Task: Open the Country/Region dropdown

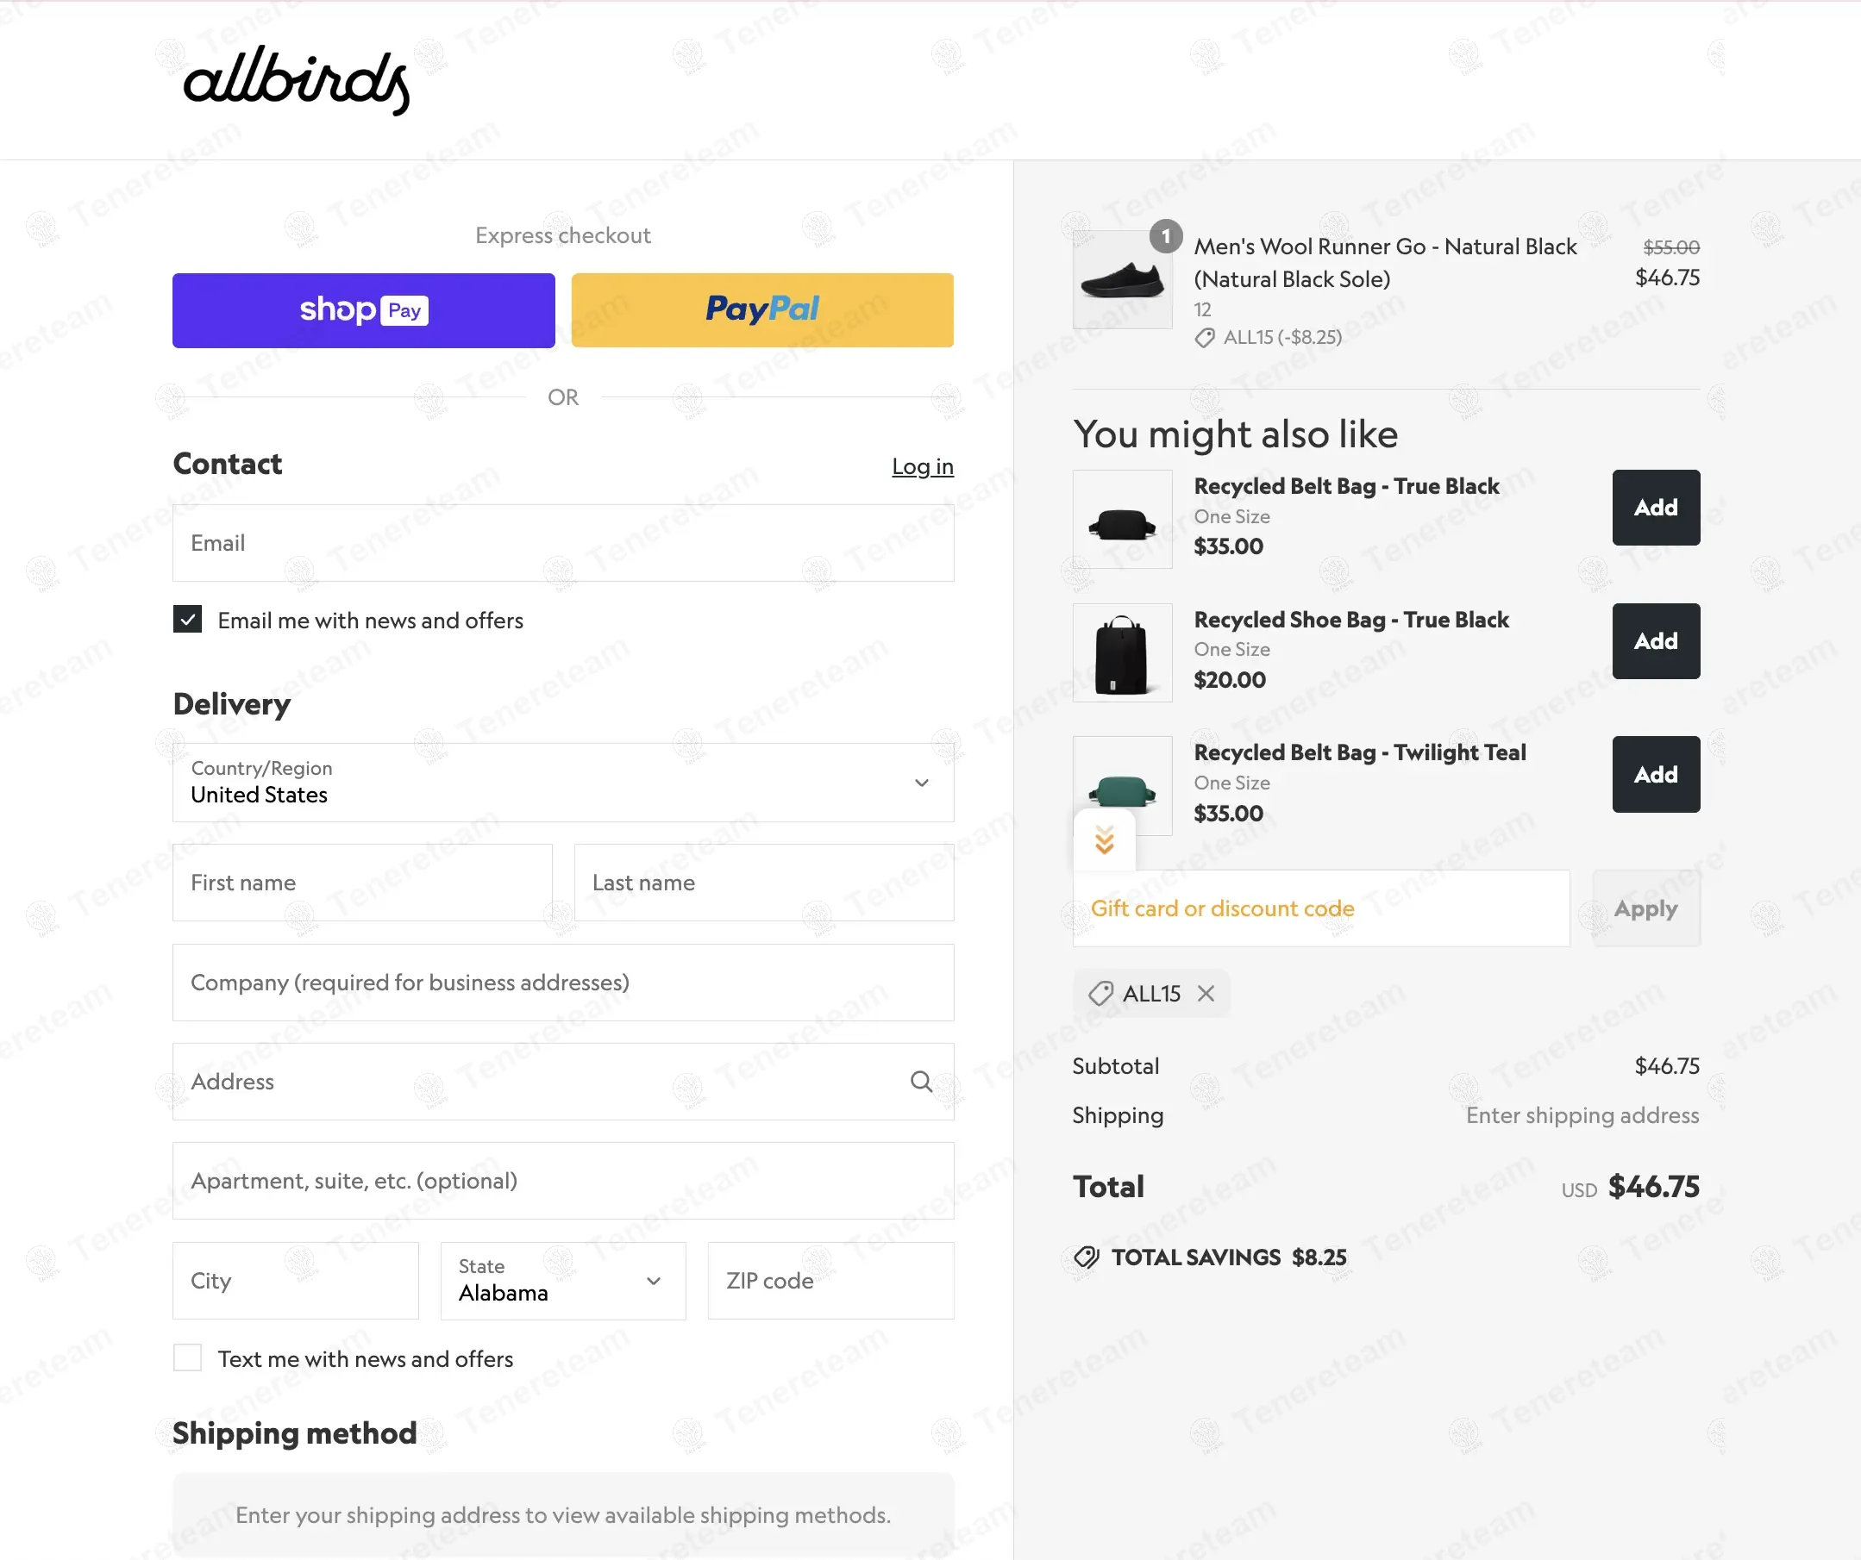Action: click(563, 783)
